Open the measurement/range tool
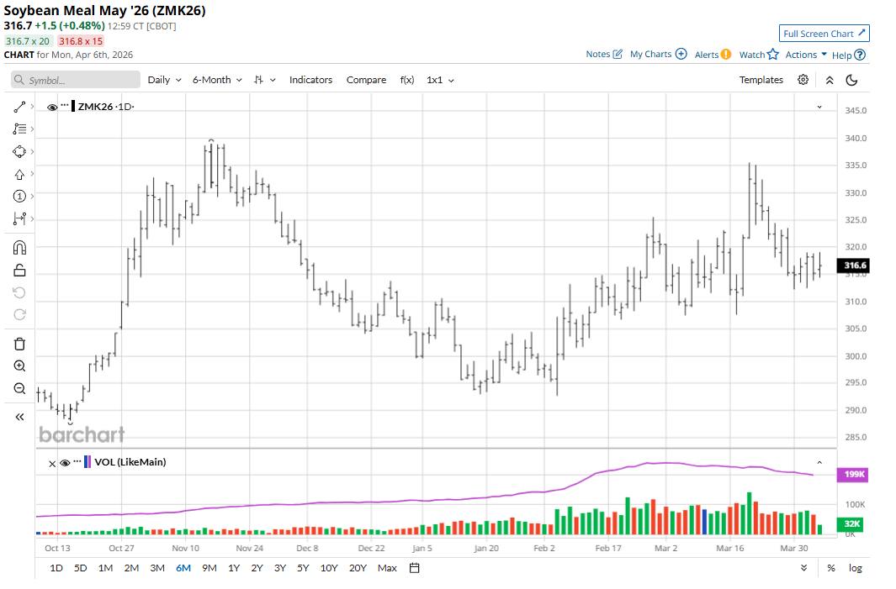The width and height of the screenshot is (896, 589). point(19,218)
